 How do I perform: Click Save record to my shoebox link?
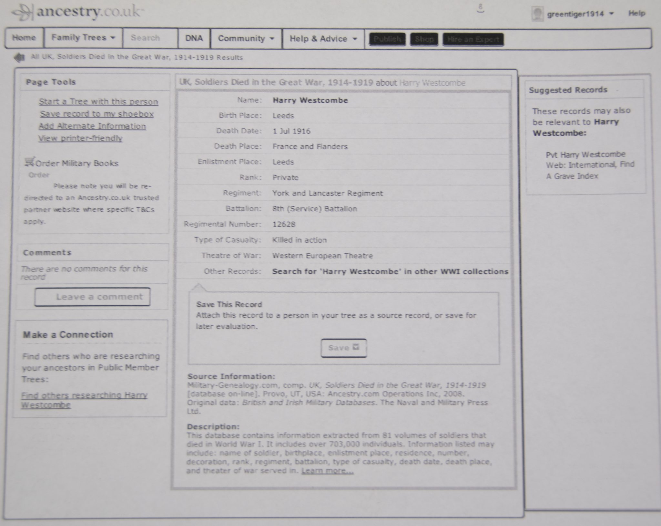click(97, 114)
